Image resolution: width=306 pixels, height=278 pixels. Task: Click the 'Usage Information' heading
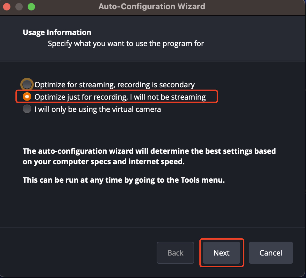click(x=57, y=33)
